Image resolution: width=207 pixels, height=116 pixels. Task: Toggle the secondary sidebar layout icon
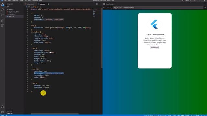[x=188, y=1]
